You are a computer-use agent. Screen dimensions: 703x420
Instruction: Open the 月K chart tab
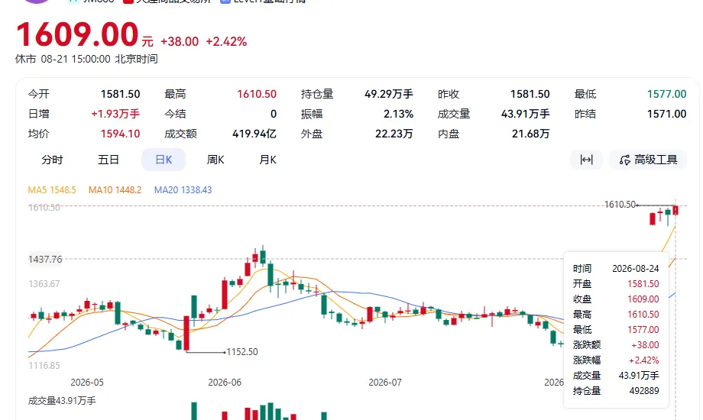(267, 160)
